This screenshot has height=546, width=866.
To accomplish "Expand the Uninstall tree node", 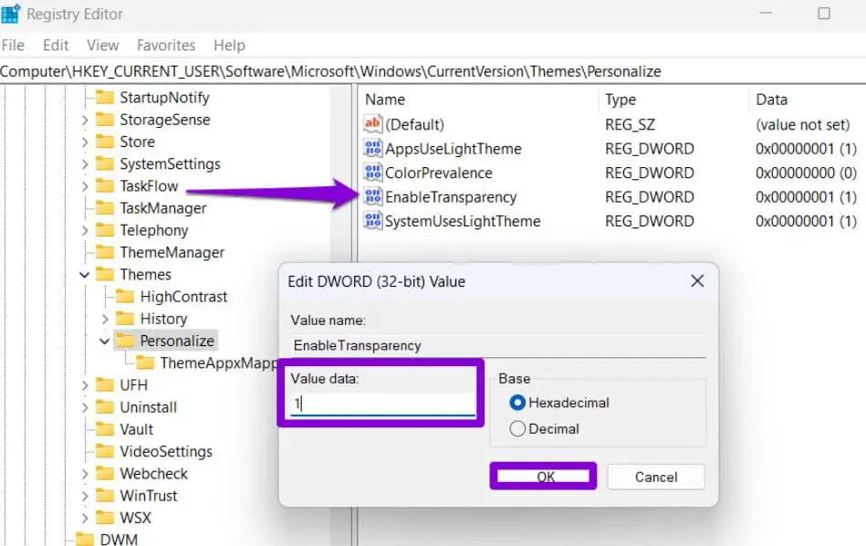I will click(x=85, y=407).
